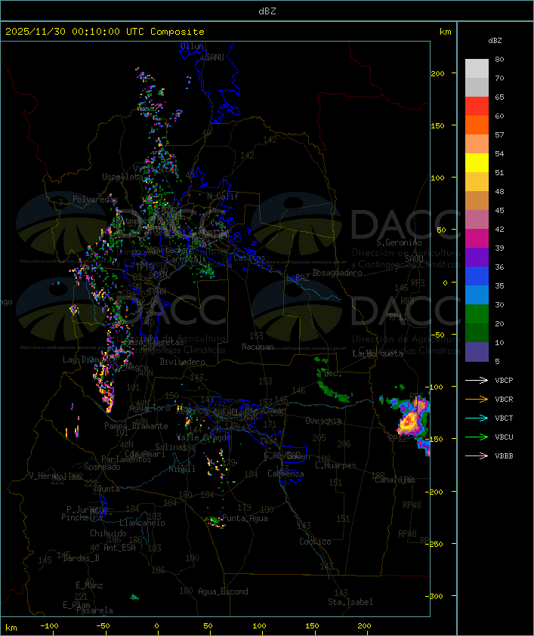Click the 150 tick on the horizontal axis
The height and width of the screenshot is (636, 534).
pos(312,626)
